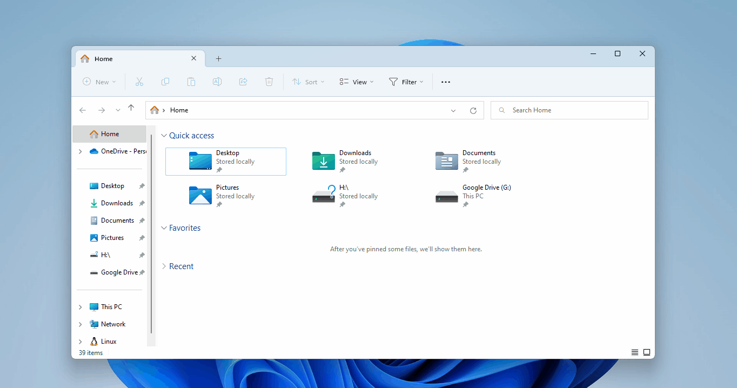
Task: Collapse the Quick access section
Action: [x=164, y=136]
